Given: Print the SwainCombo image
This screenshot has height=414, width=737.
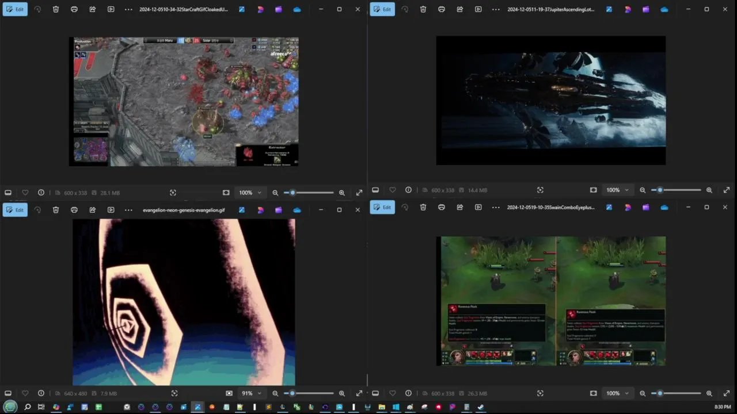Looking at the screenshot, I should tap(442, 207).
